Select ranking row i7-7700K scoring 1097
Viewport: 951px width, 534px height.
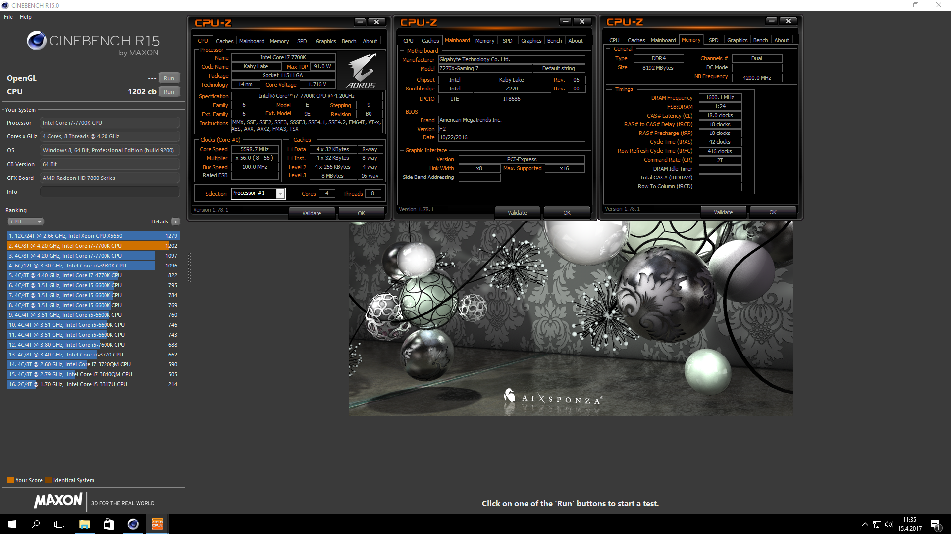coord(93,256)
